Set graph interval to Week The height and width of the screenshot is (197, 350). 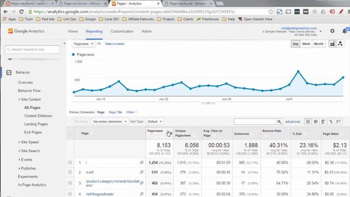pyautogui.click(x=306, y=44)
